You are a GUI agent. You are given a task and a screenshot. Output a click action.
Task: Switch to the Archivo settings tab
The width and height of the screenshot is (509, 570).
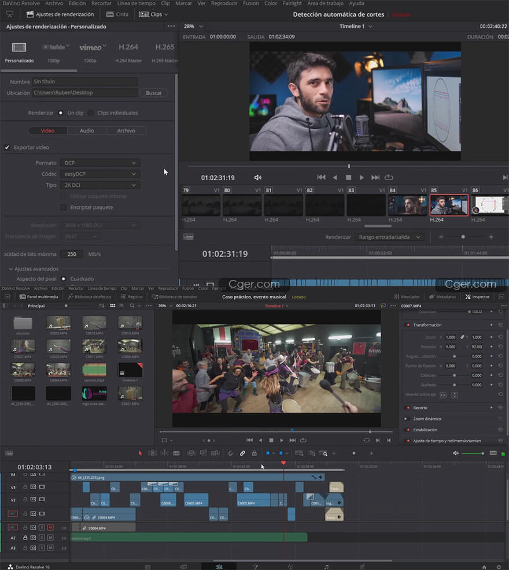click(x=126, y=131)
